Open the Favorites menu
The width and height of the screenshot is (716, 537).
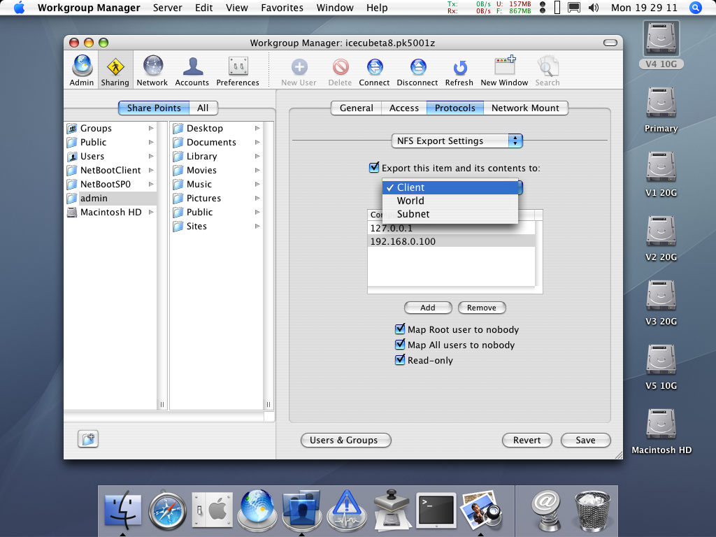(282, 8)
